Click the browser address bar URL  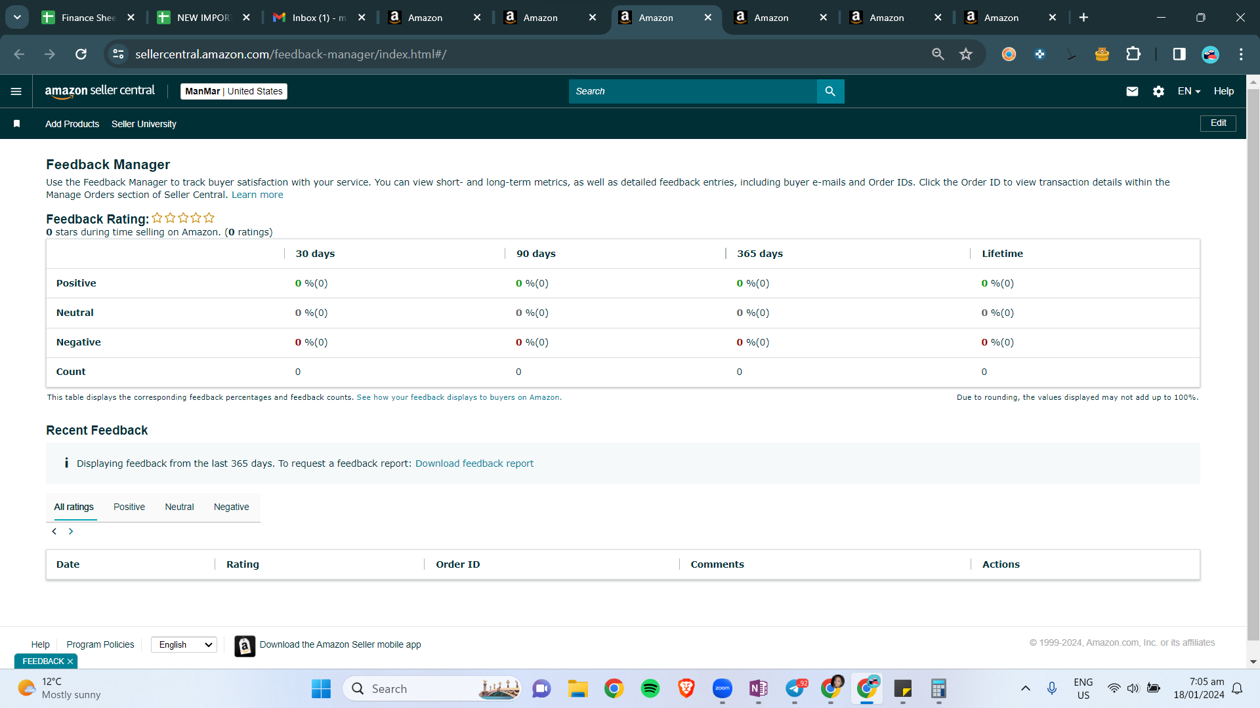click(291, 54)
